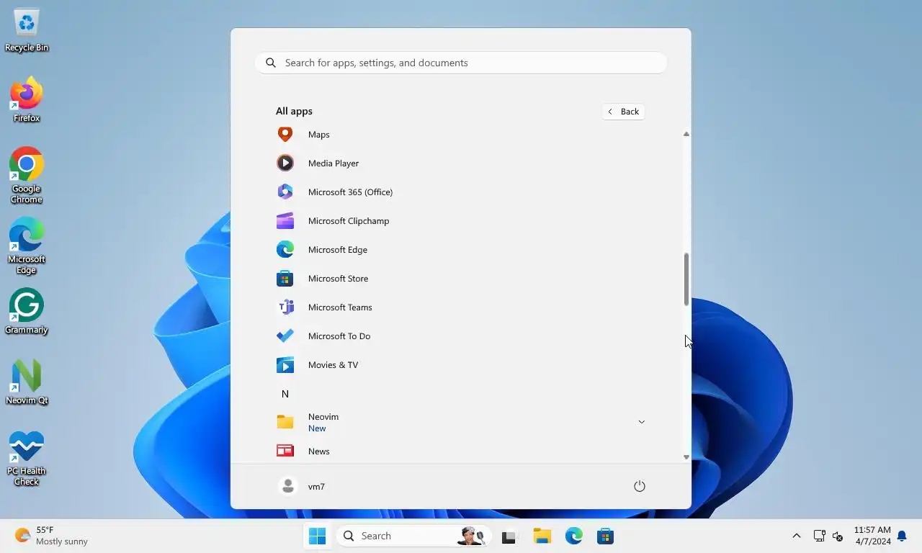Screen dimensions: 922x553
Task: Click the "Movies & TV" label
Action: pyautogui.click(x=333, y=365)
